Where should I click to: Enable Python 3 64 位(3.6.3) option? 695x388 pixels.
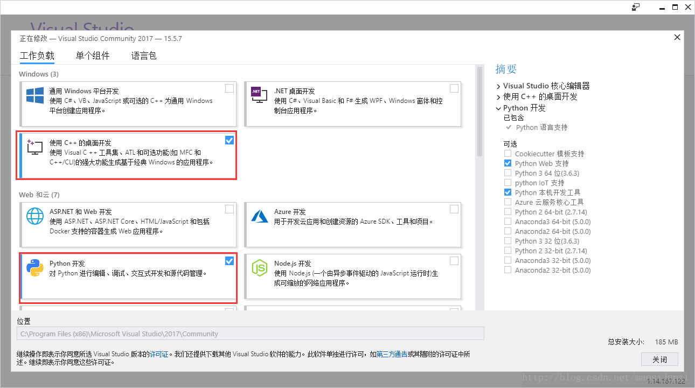point(508,173)
